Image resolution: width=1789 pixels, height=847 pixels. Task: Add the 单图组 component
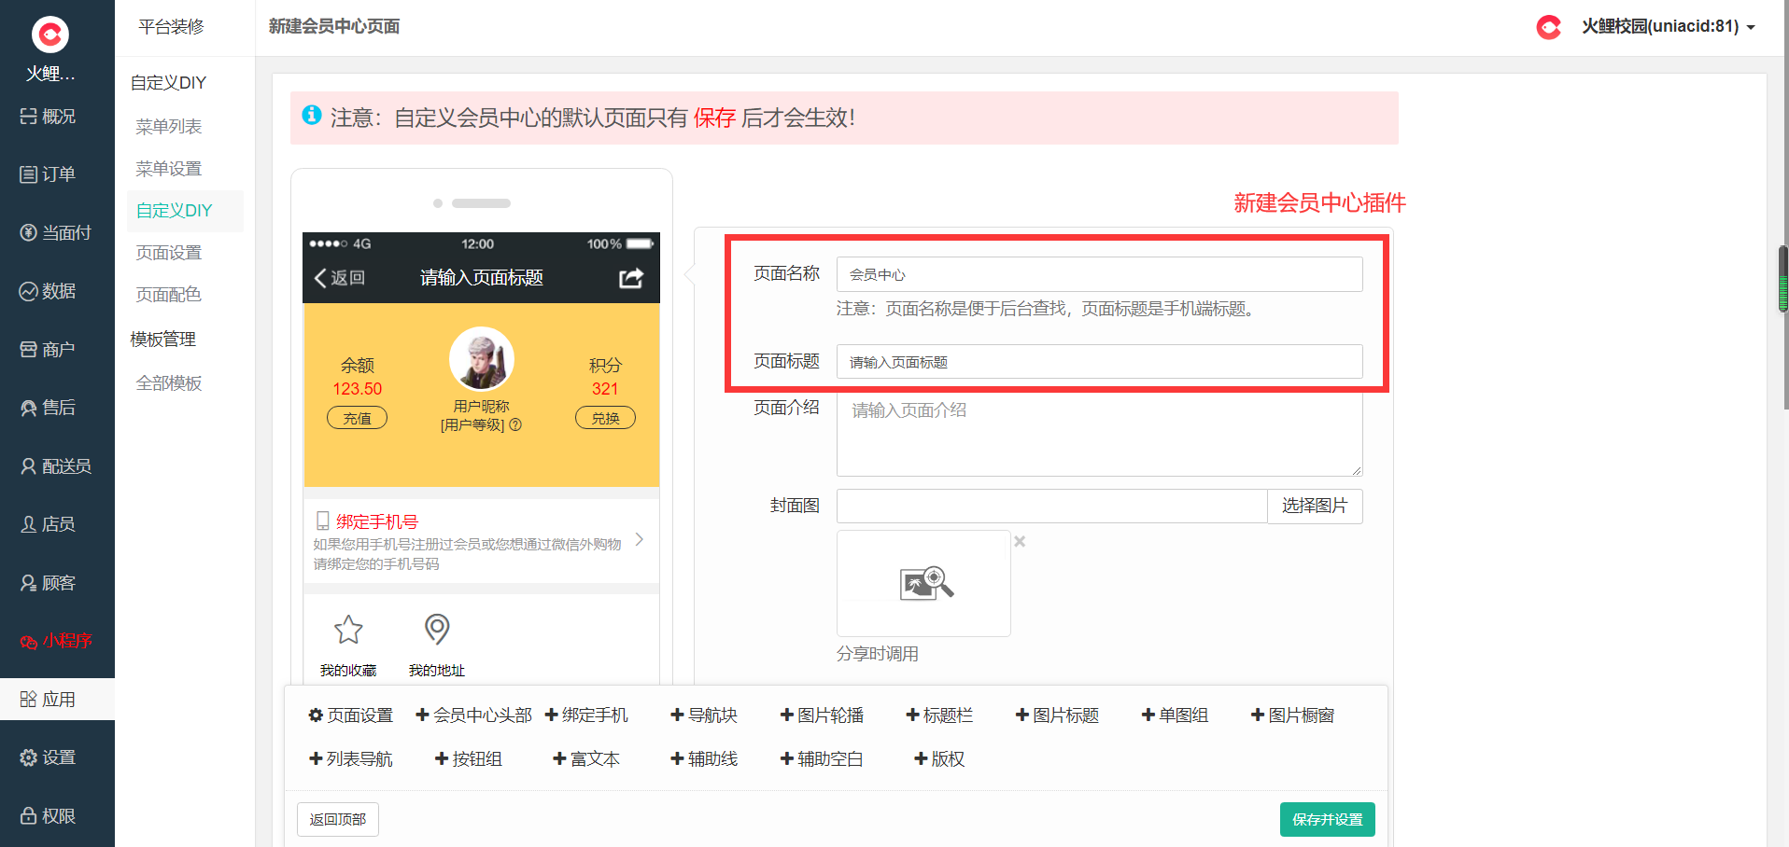point(1175,715)
